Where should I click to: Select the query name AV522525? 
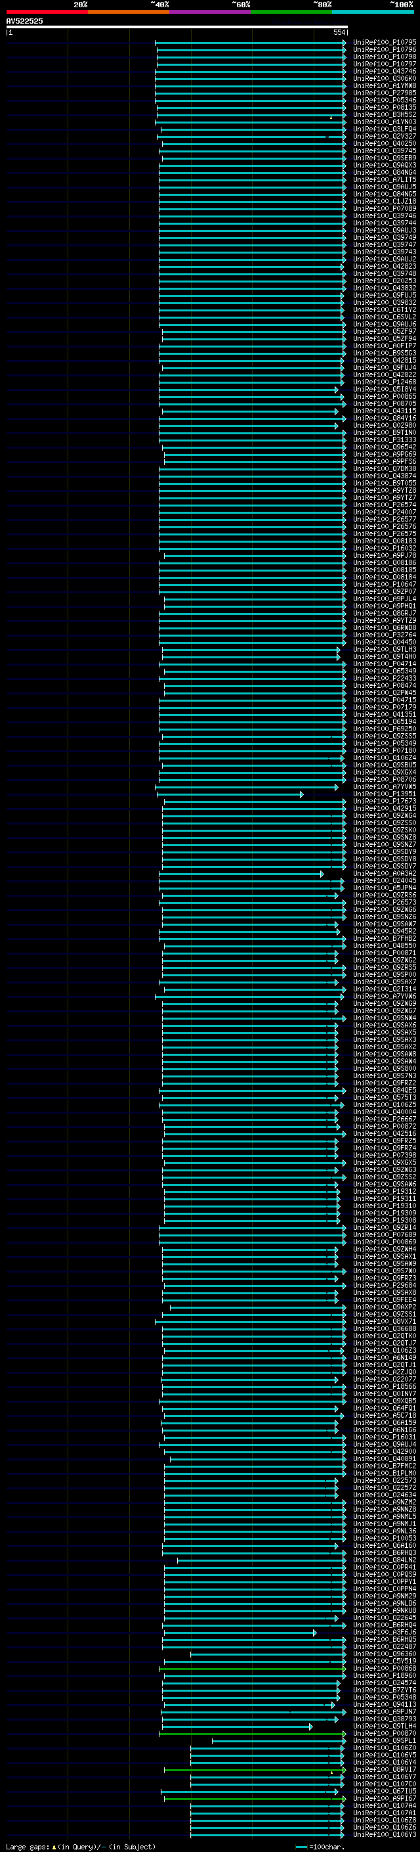tap(24, 21)
